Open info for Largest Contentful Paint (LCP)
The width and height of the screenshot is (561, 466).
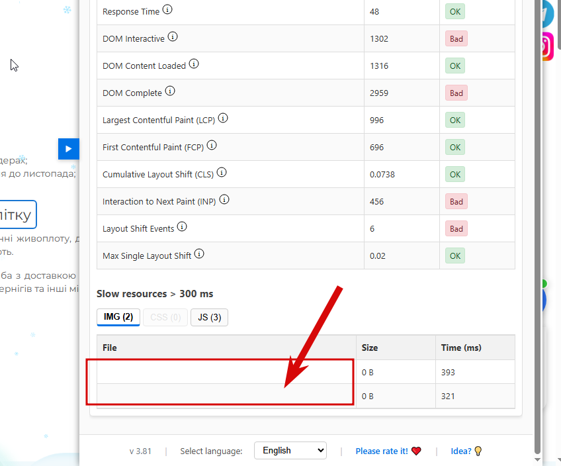[x=223, y=118]
